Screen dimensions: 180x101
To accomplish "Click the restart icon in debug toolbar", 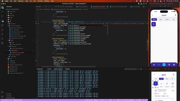I will pyautogui.click(x=58, y=6).
